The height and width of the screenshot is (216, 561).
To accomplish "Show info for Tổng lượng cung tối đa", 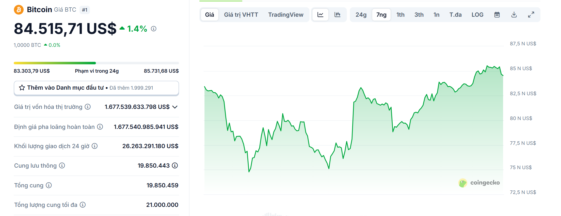I will (83, 205).
